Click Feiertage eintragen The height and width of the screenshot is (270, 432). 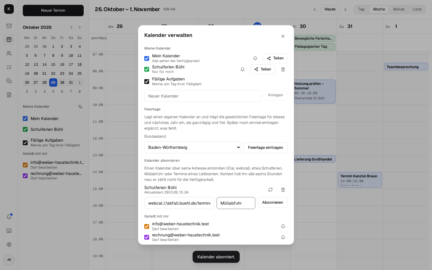pos(265,148)
